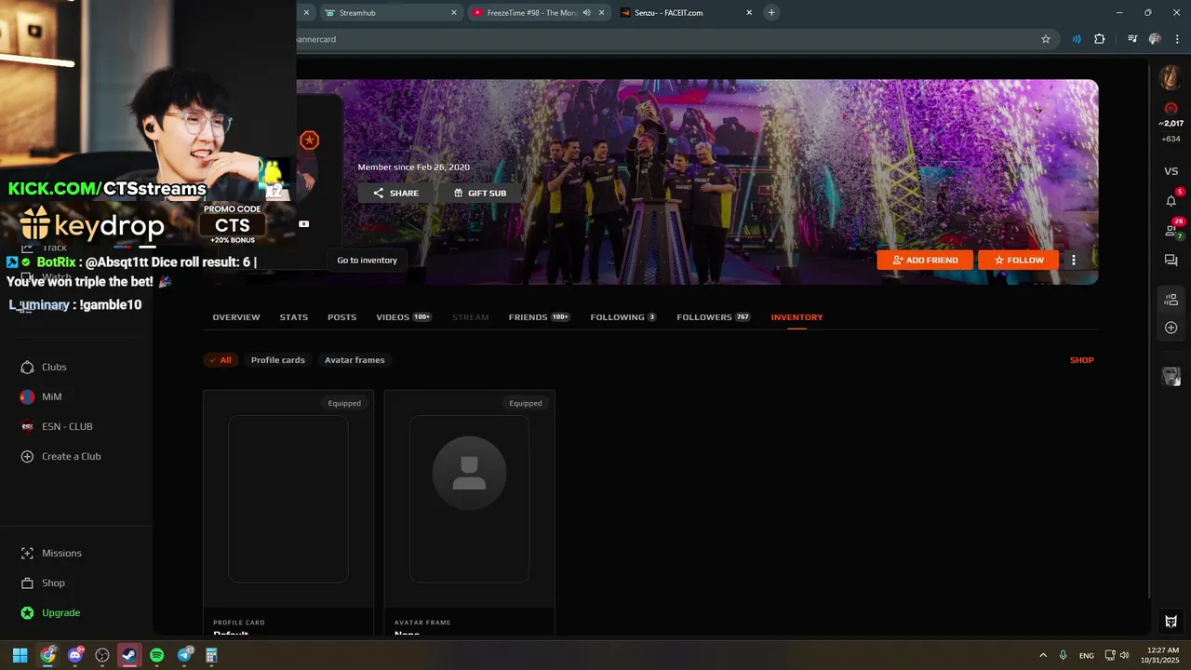
Task: Open the Chrome profile avatar
Action: [1155, 39]
